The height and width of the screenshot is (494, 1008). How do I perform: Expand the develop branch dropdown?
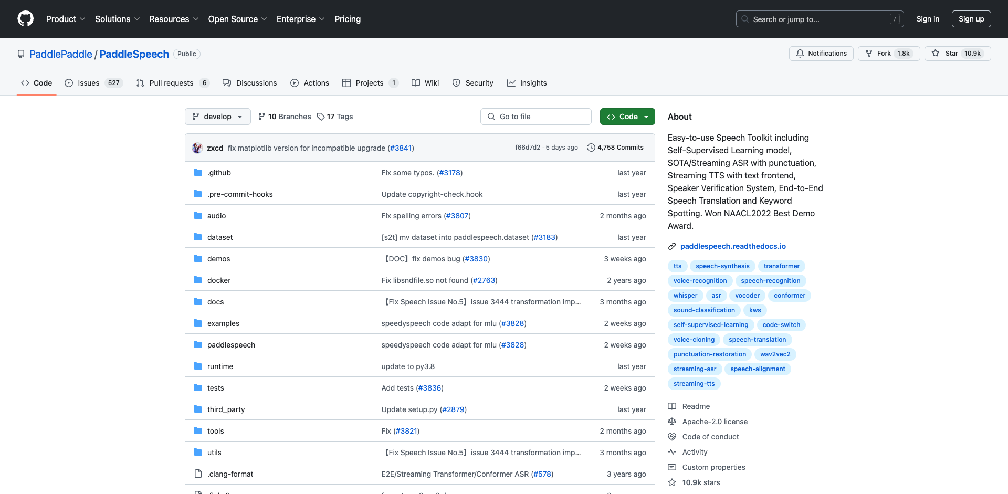click(217, 117)
